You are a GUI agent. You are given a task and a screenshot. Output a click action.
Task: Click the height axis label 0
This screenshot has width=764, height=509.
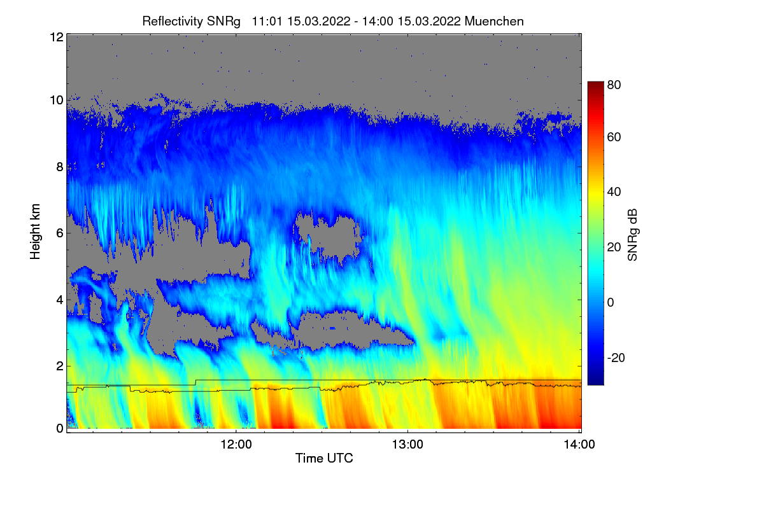pyautogui.click(x=60, y=428)
